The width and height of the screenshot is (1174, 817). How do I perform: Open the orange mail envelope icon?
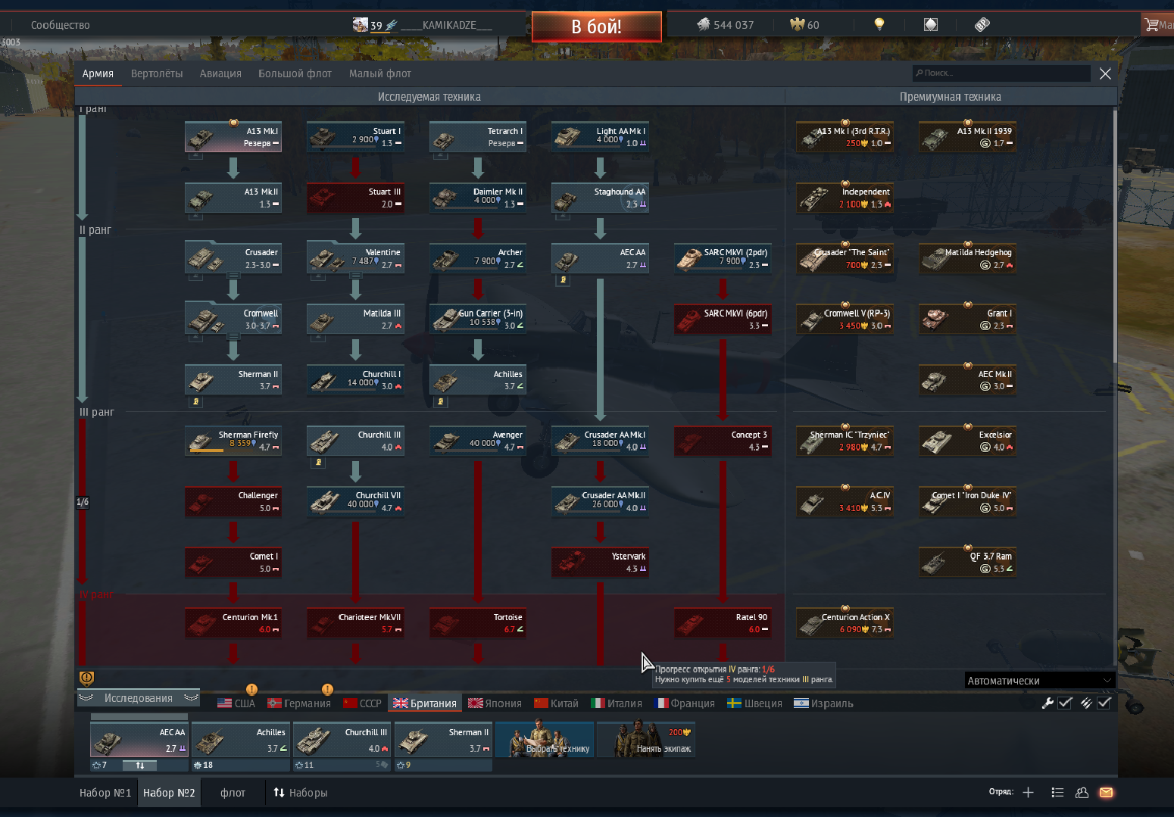[x=1106, y=792]
